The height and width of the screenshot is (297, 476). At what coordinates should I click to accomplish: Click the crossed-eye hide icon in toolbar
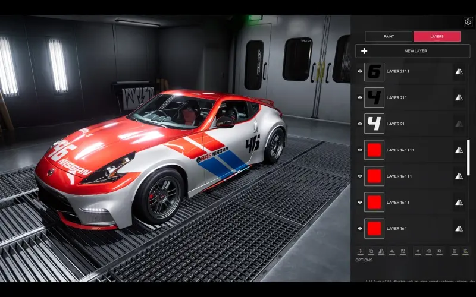[x=439, y=252]
